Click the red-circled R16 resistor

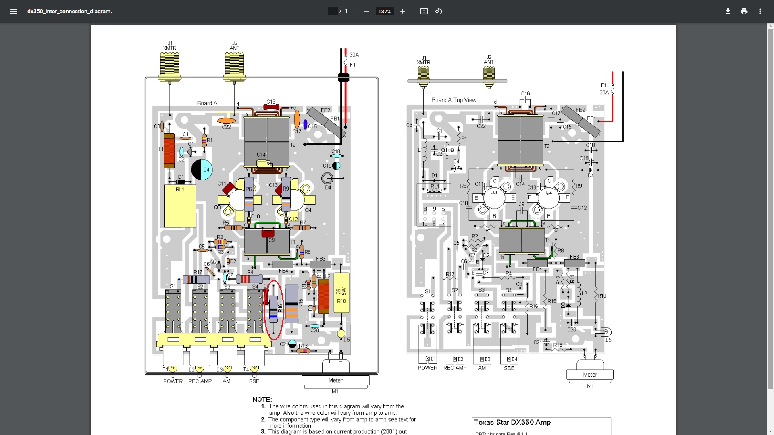tap(274, 309)
